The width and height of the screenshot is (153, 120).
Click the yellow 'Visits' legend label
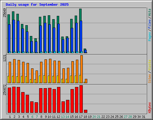click(149, 65)
